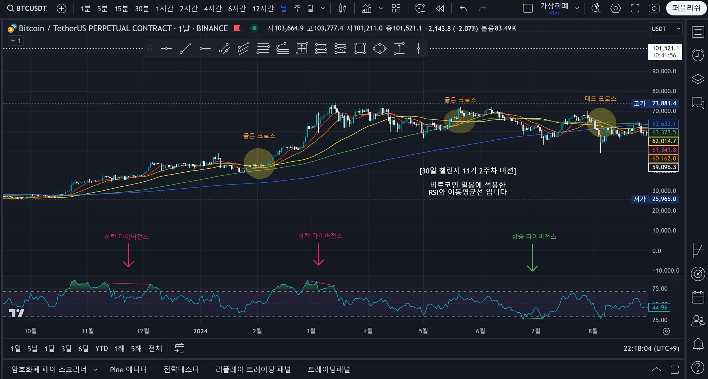Select the rectangle drawing tool
Viewport: 708px width, 379px height.
pyautogui.click(x=360, y=48)
